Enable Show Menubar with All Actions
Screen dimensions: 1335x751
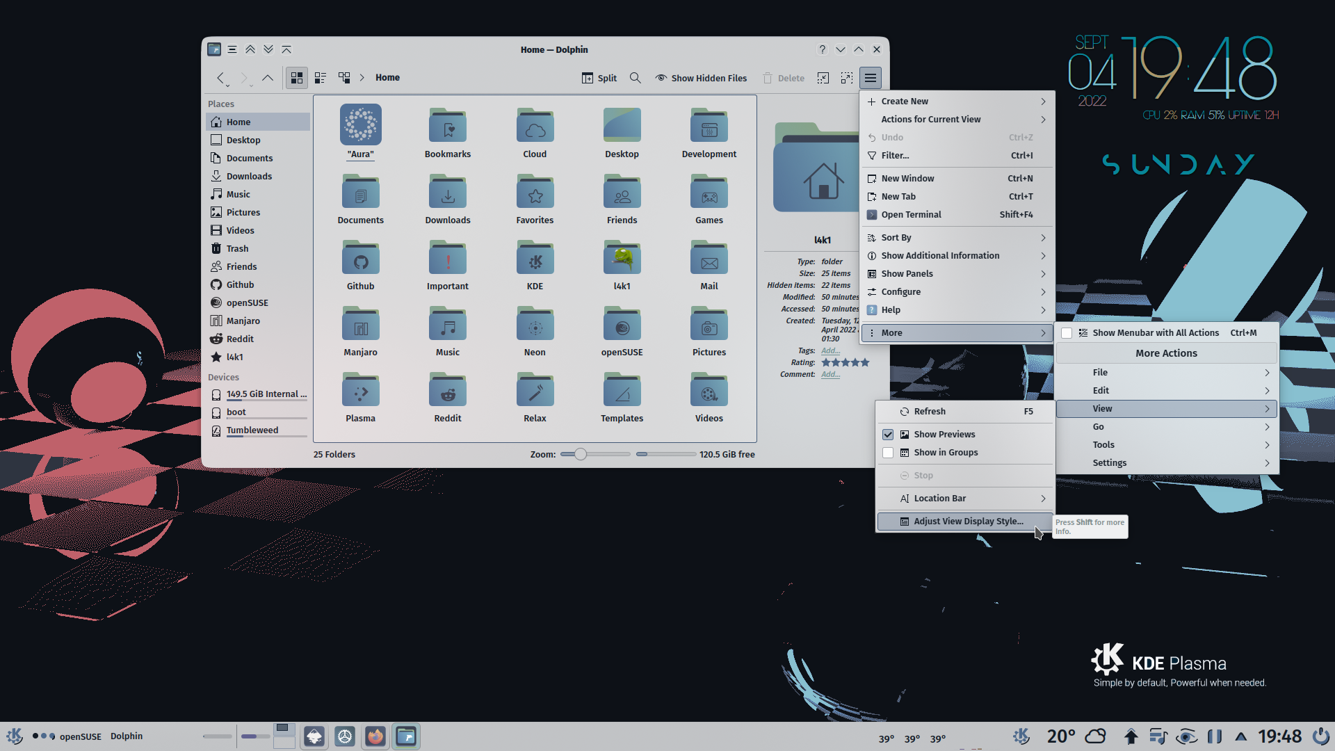coord(1067,333)
